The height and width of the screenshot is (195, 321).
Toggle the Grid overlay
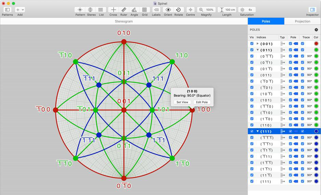tap(144, 10)
